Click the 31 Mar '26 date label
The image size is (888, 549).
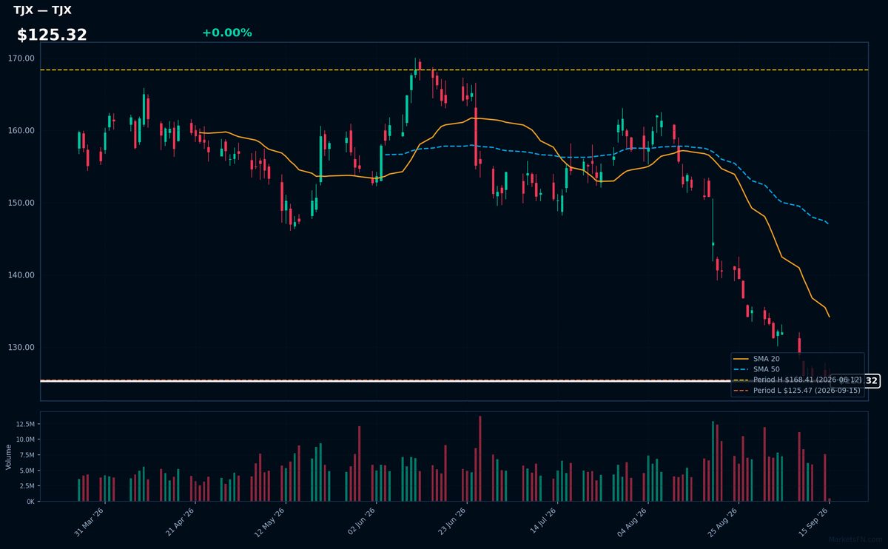tap(90, 522)
